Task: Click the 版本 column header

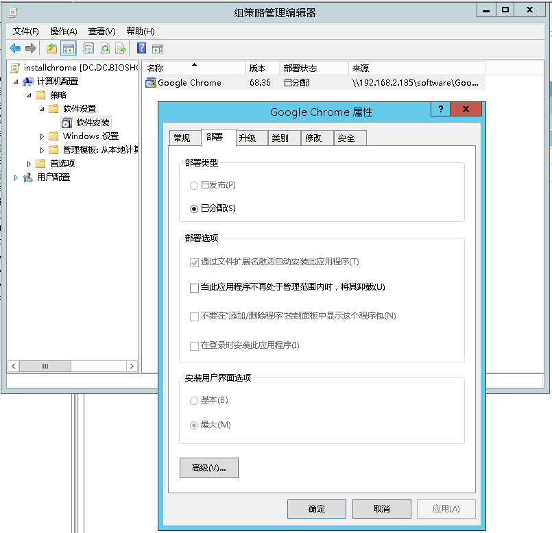Action: point(262,69)
